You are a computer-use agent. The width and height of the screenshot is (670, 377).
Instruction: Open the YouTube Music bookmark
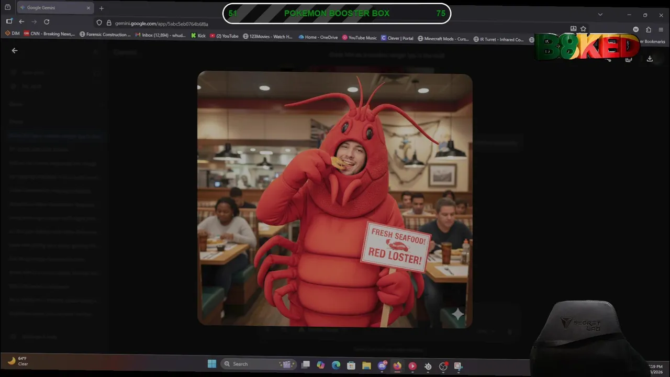coord(360,38)
